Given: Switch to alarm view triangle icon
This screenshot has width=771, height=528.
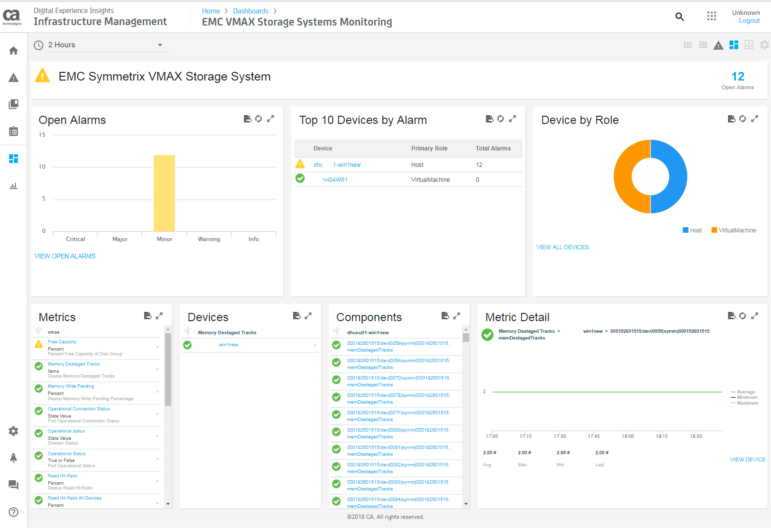Looking at the screenshot, I should (x=718, y=45).
